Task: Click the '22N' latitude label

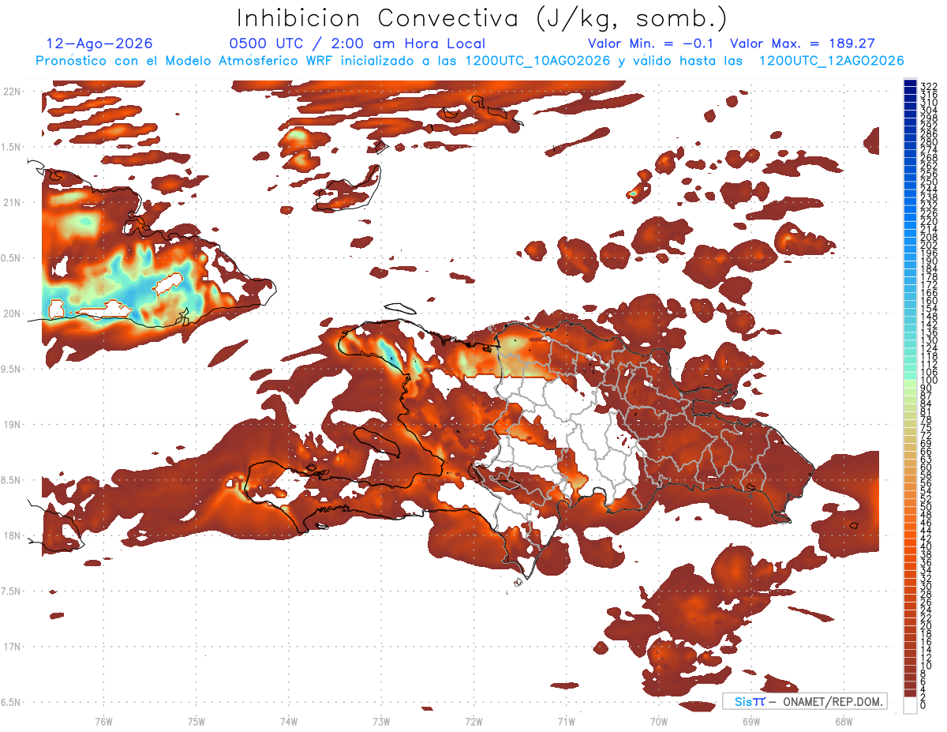Action: click(x=12, y=91)
